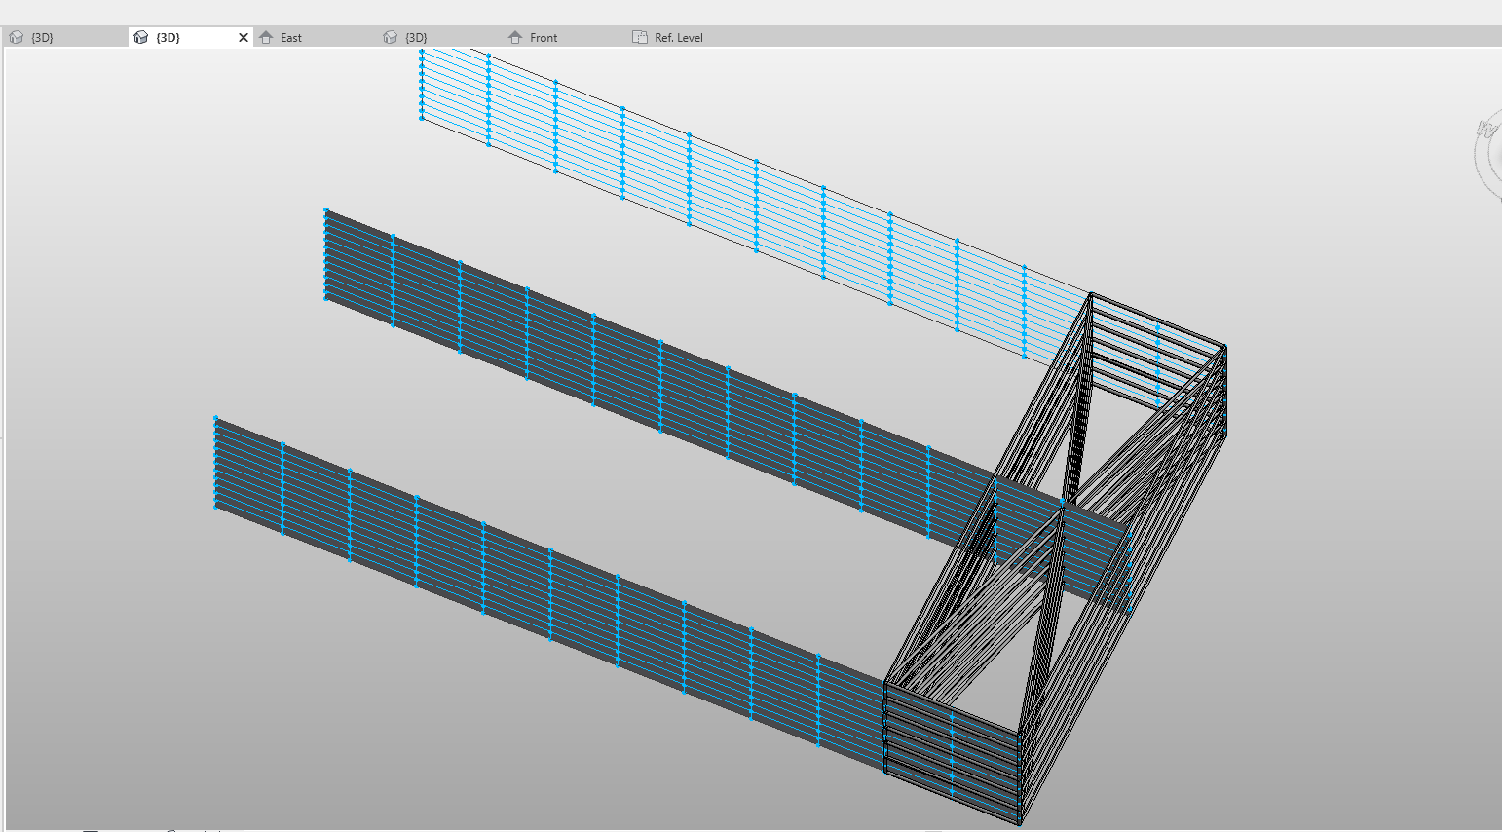Switch to the Ref. Level plan tab
Image resolution: width=1502 pixels, height=832 pixels.
(675, 37)
